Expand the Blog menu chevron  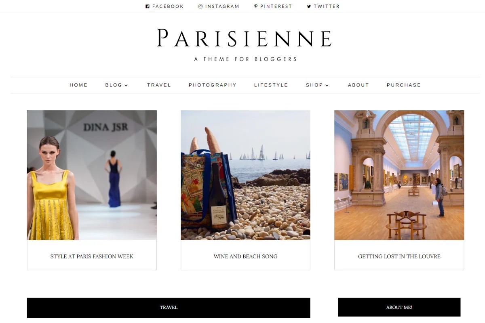(x=126, y=85)
